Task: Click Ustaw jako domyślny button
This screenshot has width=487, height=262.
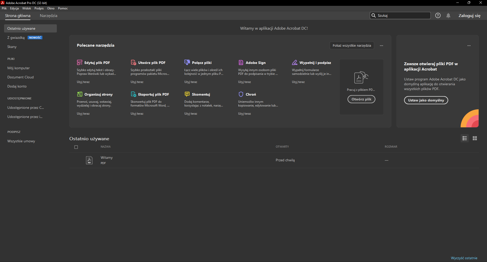Action: point(426,100)
